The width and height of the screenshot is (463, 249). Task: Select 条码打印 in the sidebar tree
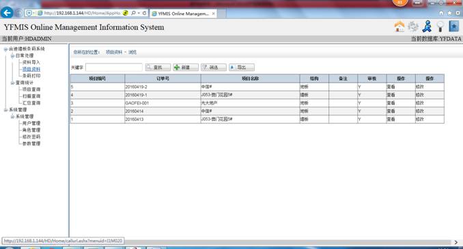tap(31, 76)
